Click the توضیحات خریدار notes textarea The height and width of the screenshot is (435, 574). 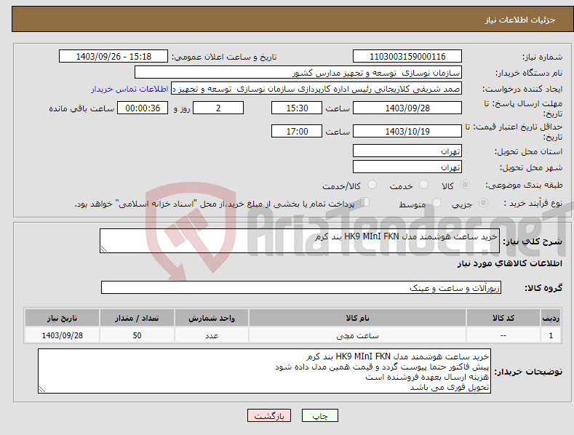(264, 371)
